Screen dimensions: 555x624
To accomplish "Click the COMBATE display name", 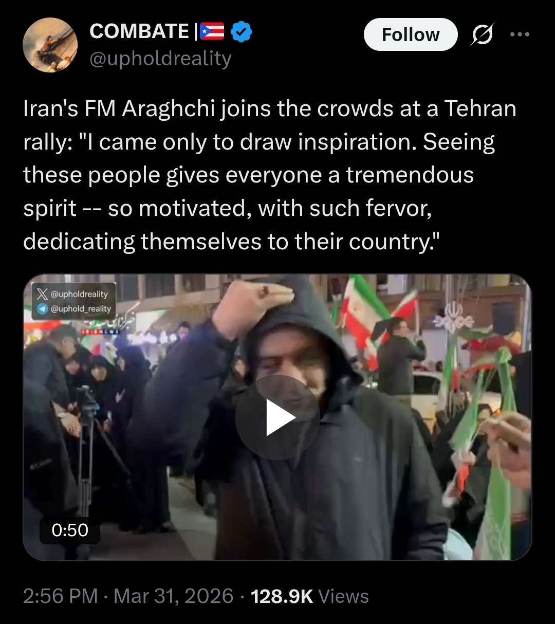I will [x=139, y=31].
